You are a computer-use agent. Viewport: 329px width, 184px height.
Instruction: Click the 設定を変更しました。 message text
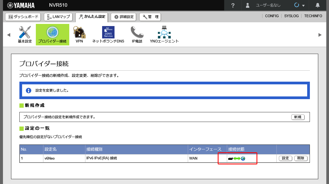52,91
